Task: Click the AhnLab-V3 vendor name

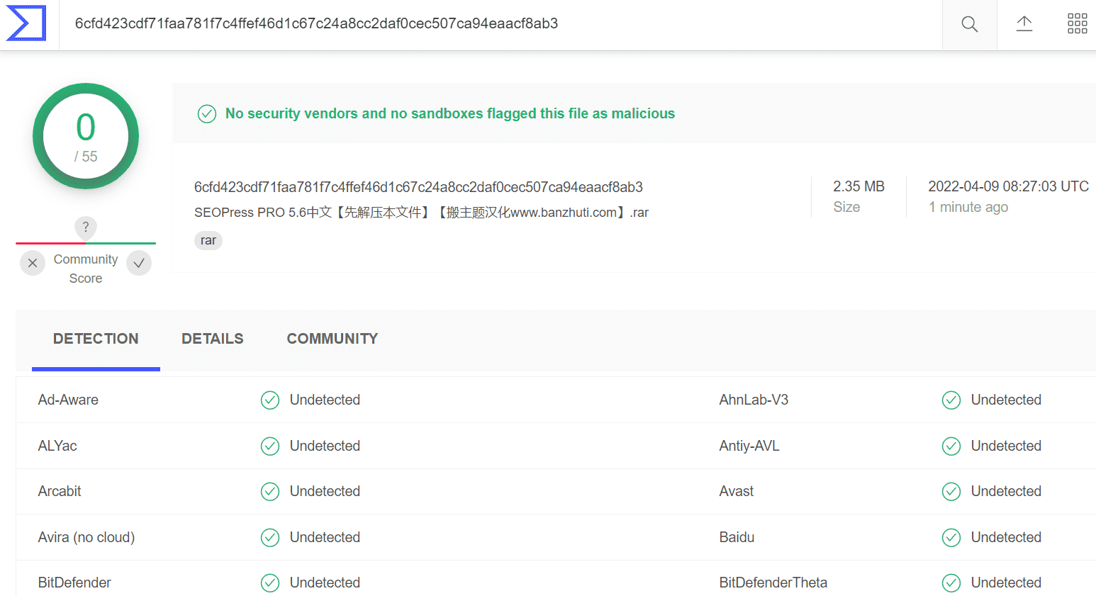Action: click(x=754, y=400)
